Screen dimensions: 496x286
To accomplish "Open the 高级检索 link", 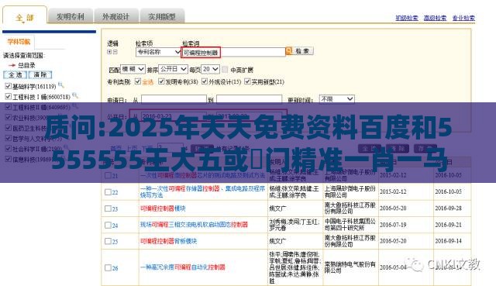I will tap(435, 18).
